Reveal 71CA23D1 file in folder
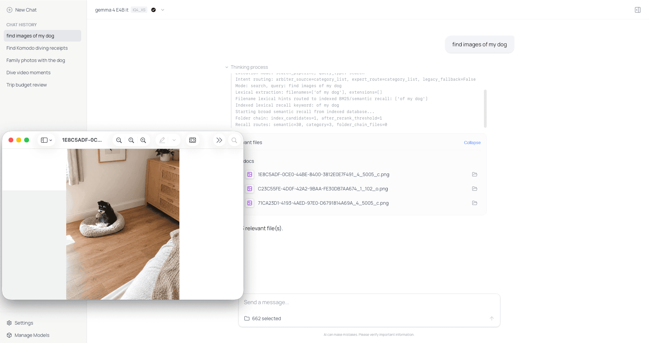The image size is (649, 343). point(474,203)
